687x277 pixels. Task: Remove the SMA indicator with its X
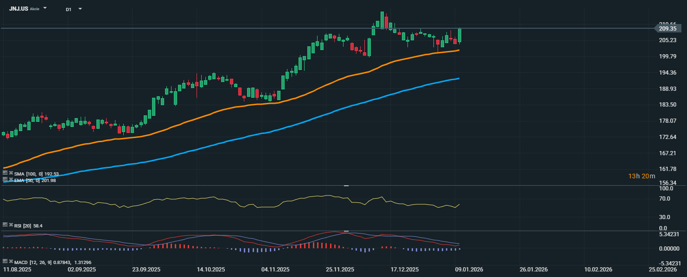11,173
